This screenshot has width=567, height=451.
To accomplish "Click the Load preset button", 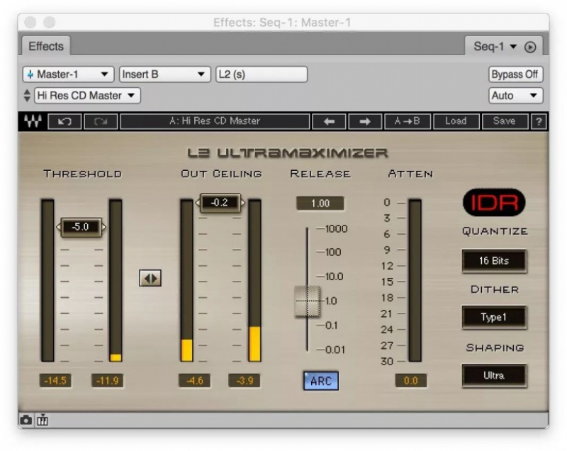I will pos(456,121).
